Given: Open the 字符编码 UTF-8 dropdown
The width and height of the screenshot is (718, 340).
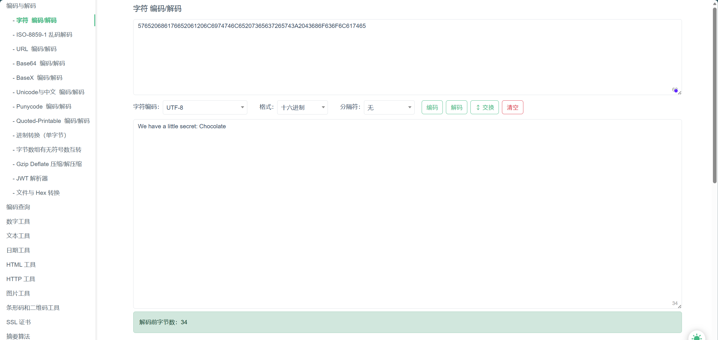Looking at the screenshot, I should click(205, 107).
